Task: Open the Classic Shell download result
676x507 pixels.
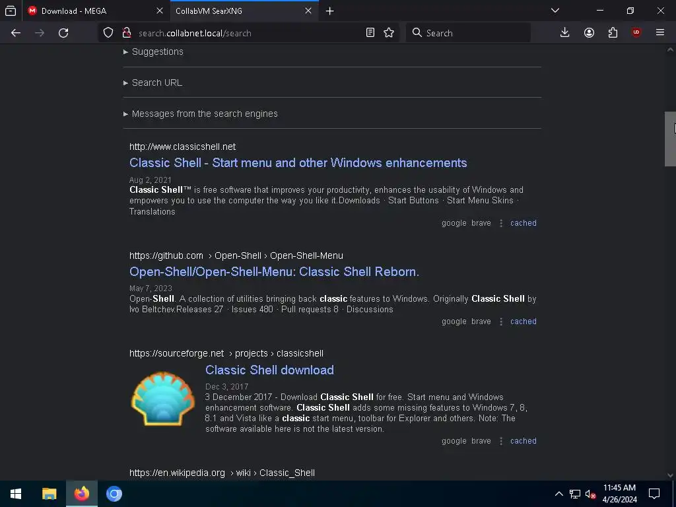Action: point(269,370)
